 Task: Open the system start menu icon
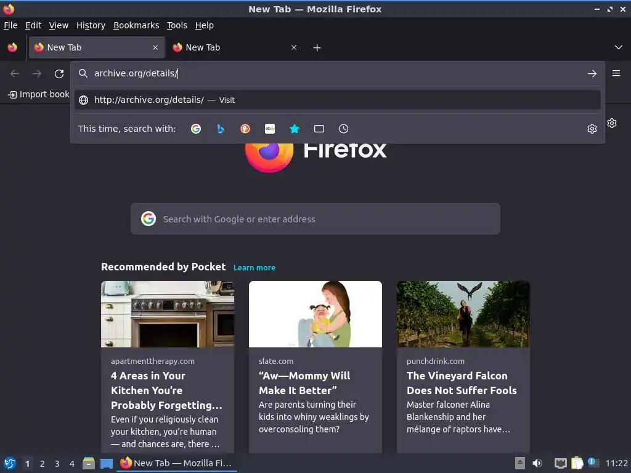10,463
